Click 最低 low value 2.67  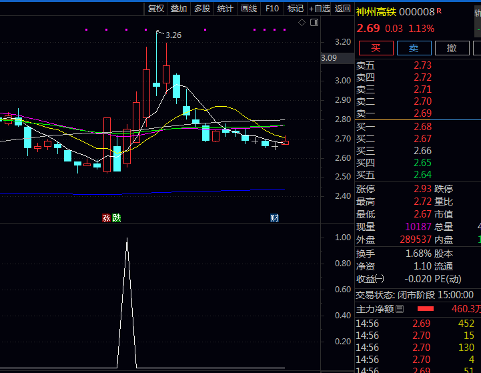point(422,214)
